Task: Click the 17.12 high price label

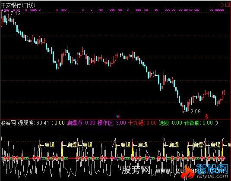Action: coord(14,13)
